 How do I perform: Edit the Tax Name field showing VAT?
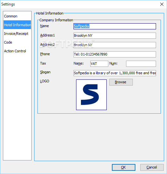[99, 64]
